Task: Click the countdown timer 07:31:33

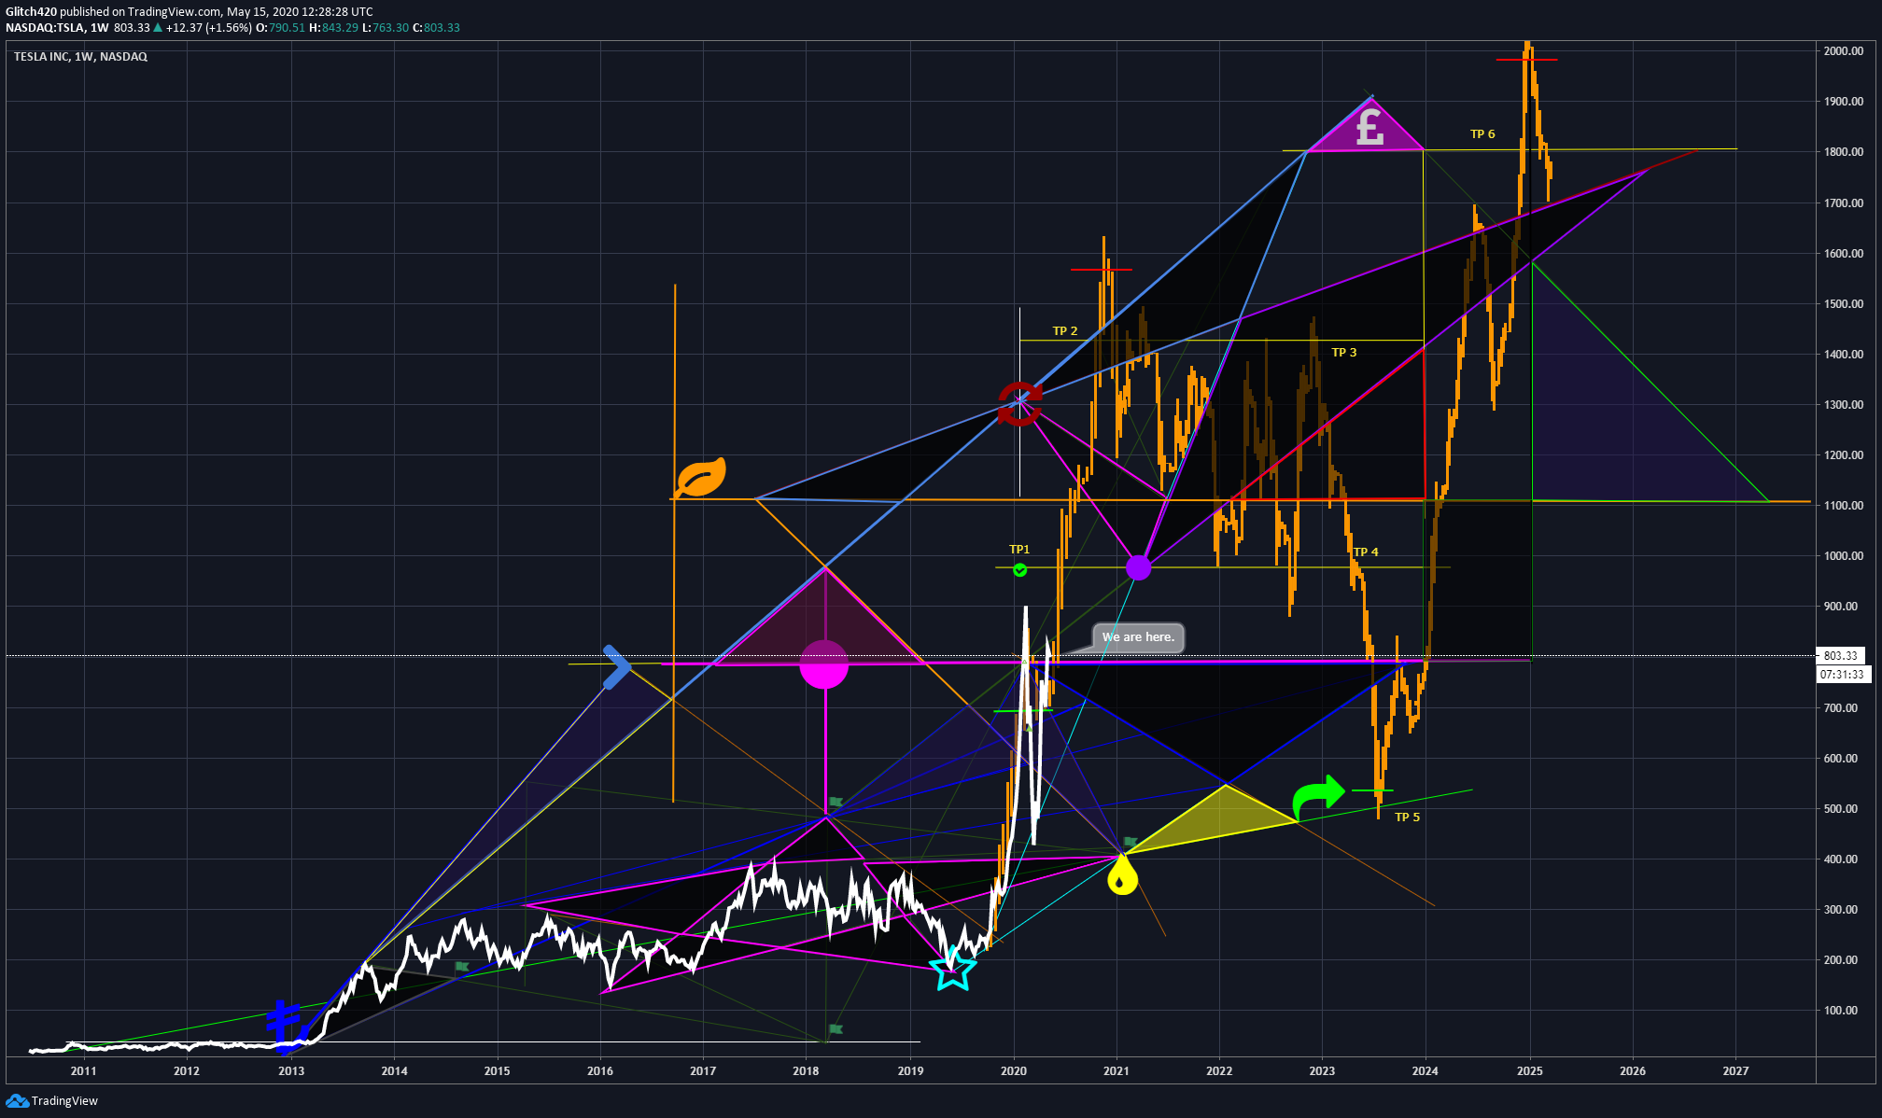Action: [x=1844, y=675]
